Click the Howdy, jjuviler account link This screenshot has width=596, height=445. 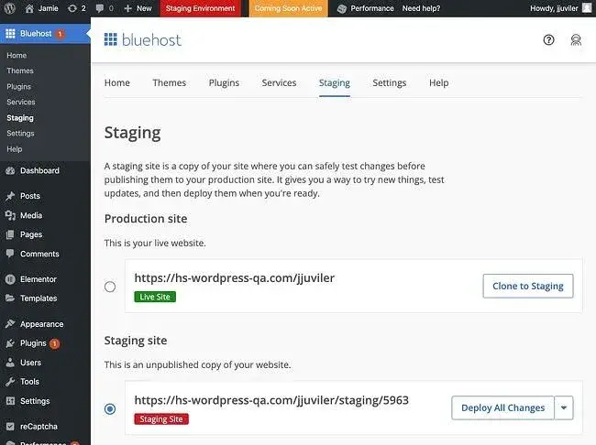tap(554, 8)
